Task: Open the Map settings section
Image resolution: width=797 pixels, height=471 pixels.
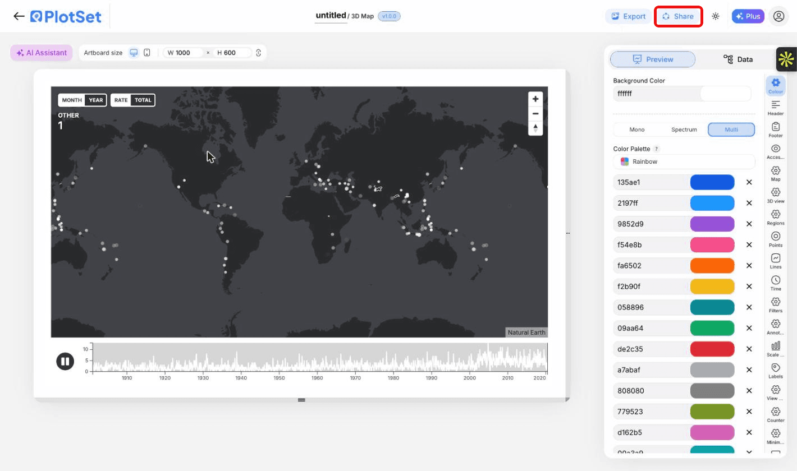Action: (776, 174)
